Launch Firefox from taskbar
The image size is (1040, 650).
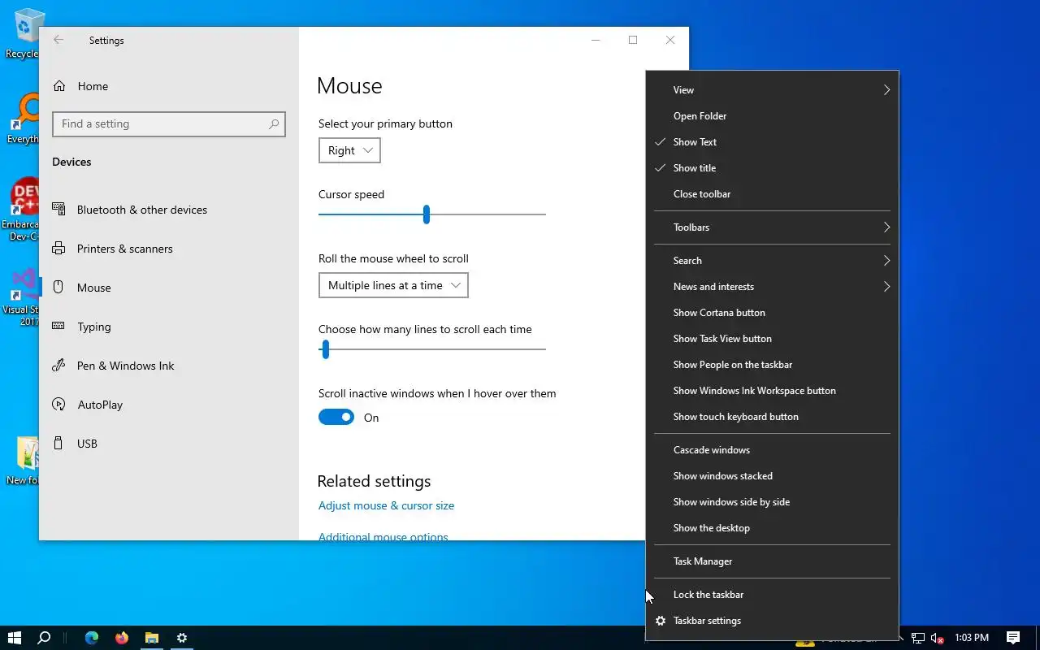pyautogui.click(x=122, y=638)
